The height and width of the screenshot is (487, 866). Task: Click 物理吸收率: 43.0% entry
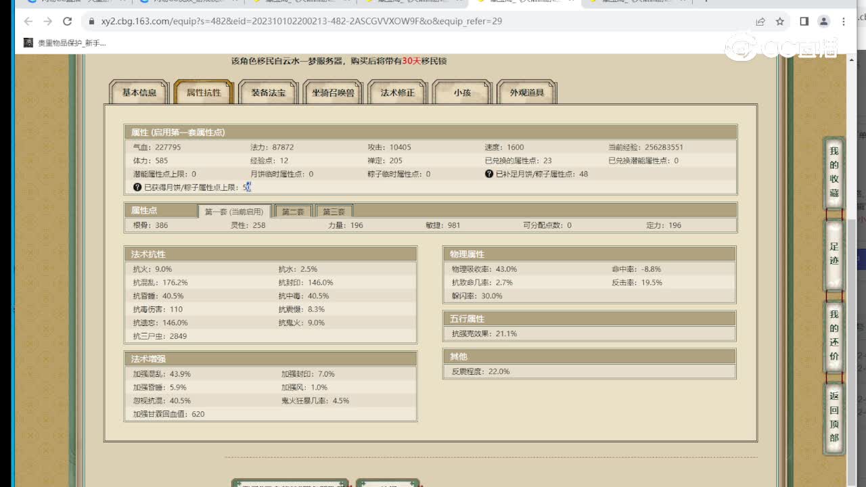point(484,269)
